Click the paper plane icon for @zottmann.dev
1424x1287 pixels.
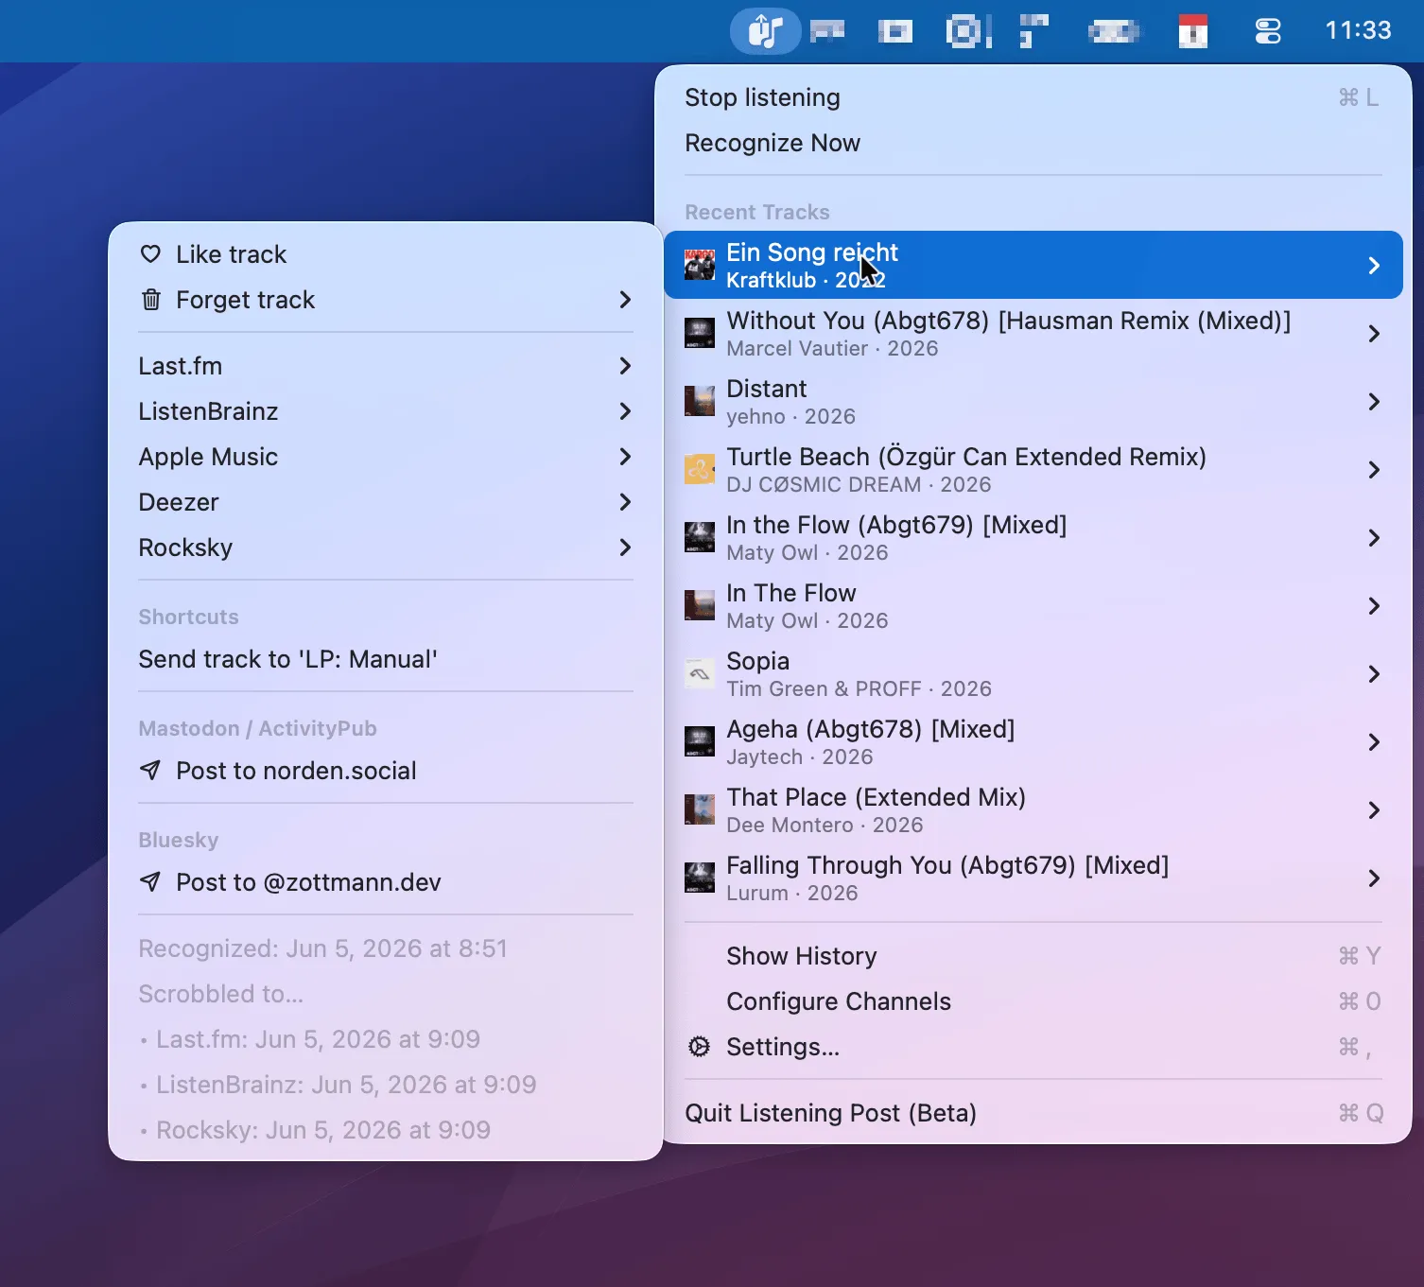(x=150, y=881)
